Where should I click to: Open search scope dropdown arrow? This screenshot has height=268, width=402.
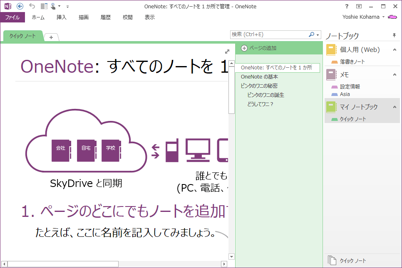coord(318,35)
